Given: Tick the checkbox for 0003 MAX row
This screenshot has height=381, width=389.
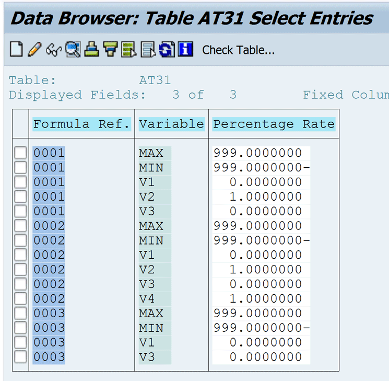Looking at the screenshot, I should (20, 313).
